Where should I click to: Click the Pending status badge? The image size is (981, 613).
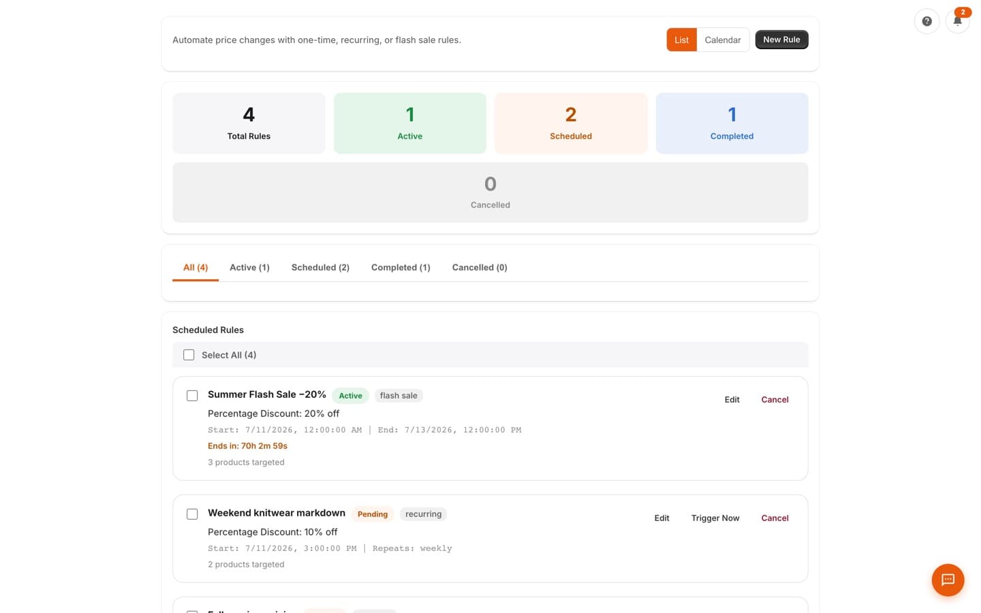click(373, 514)
